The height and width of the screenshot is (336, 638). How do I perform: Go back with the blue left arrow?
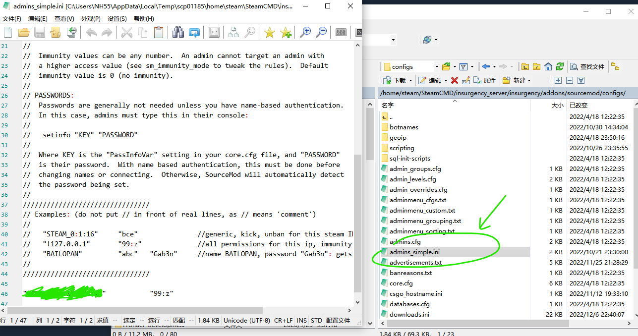click(486, 66)
